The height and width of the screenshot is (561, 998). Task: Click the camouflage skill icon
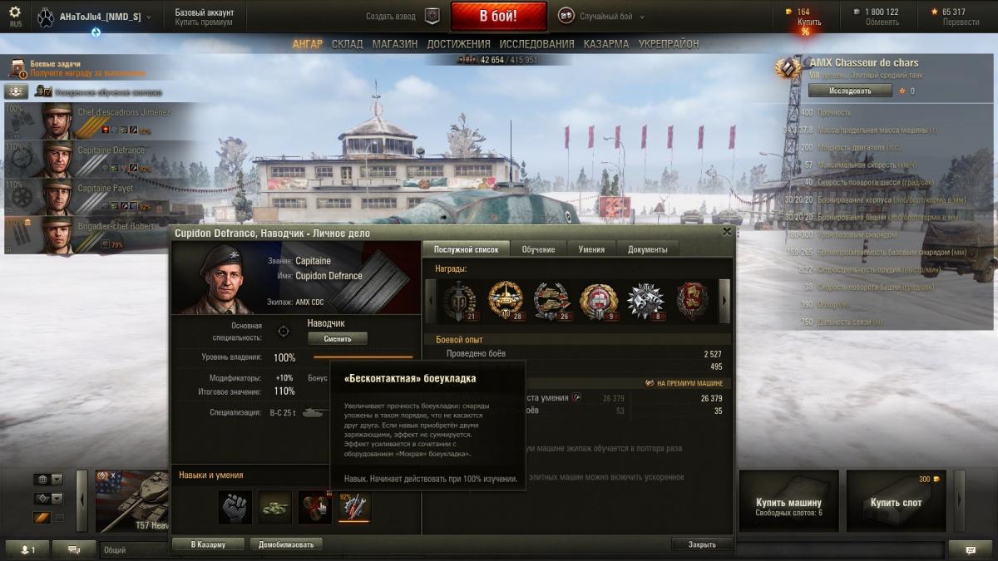(x=275, y=507)
